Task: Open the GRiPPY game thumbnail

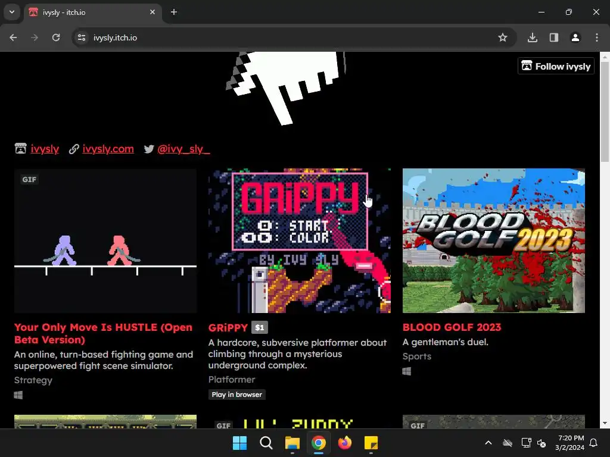Action: (300, 240)
